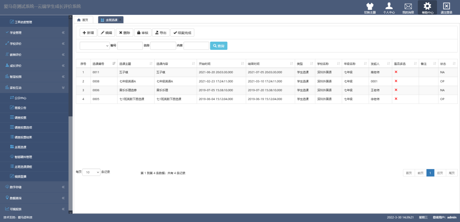Switch to the 首页 tab
This screenshot has height=222, width=460.
[83, 20]
